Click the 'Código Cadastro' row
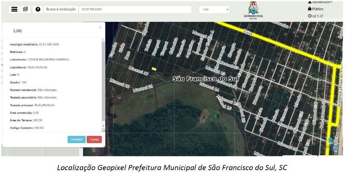345x175 pixels. 27,128
